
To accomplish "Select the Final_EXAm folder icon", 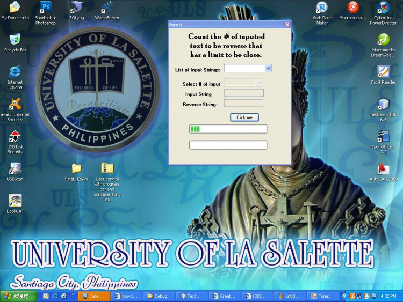I will [x=76, y=172].
